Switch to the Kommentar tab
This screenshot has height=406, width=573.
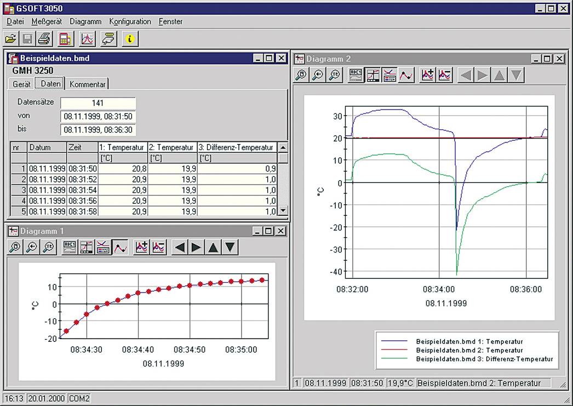point(87,84)
